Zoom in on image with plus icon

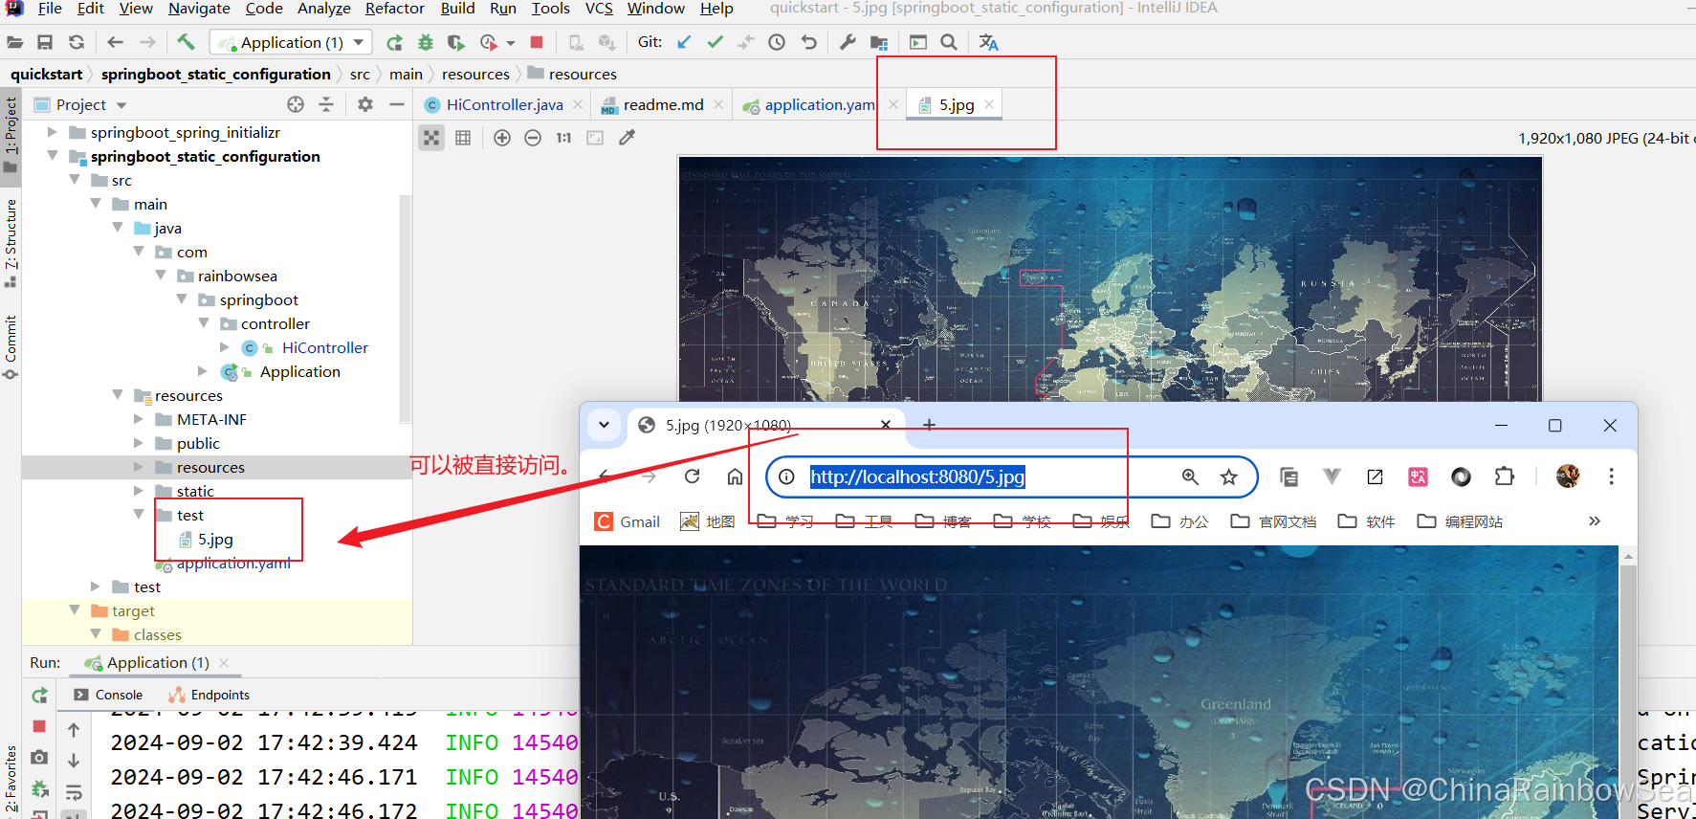tap(502, 138)
